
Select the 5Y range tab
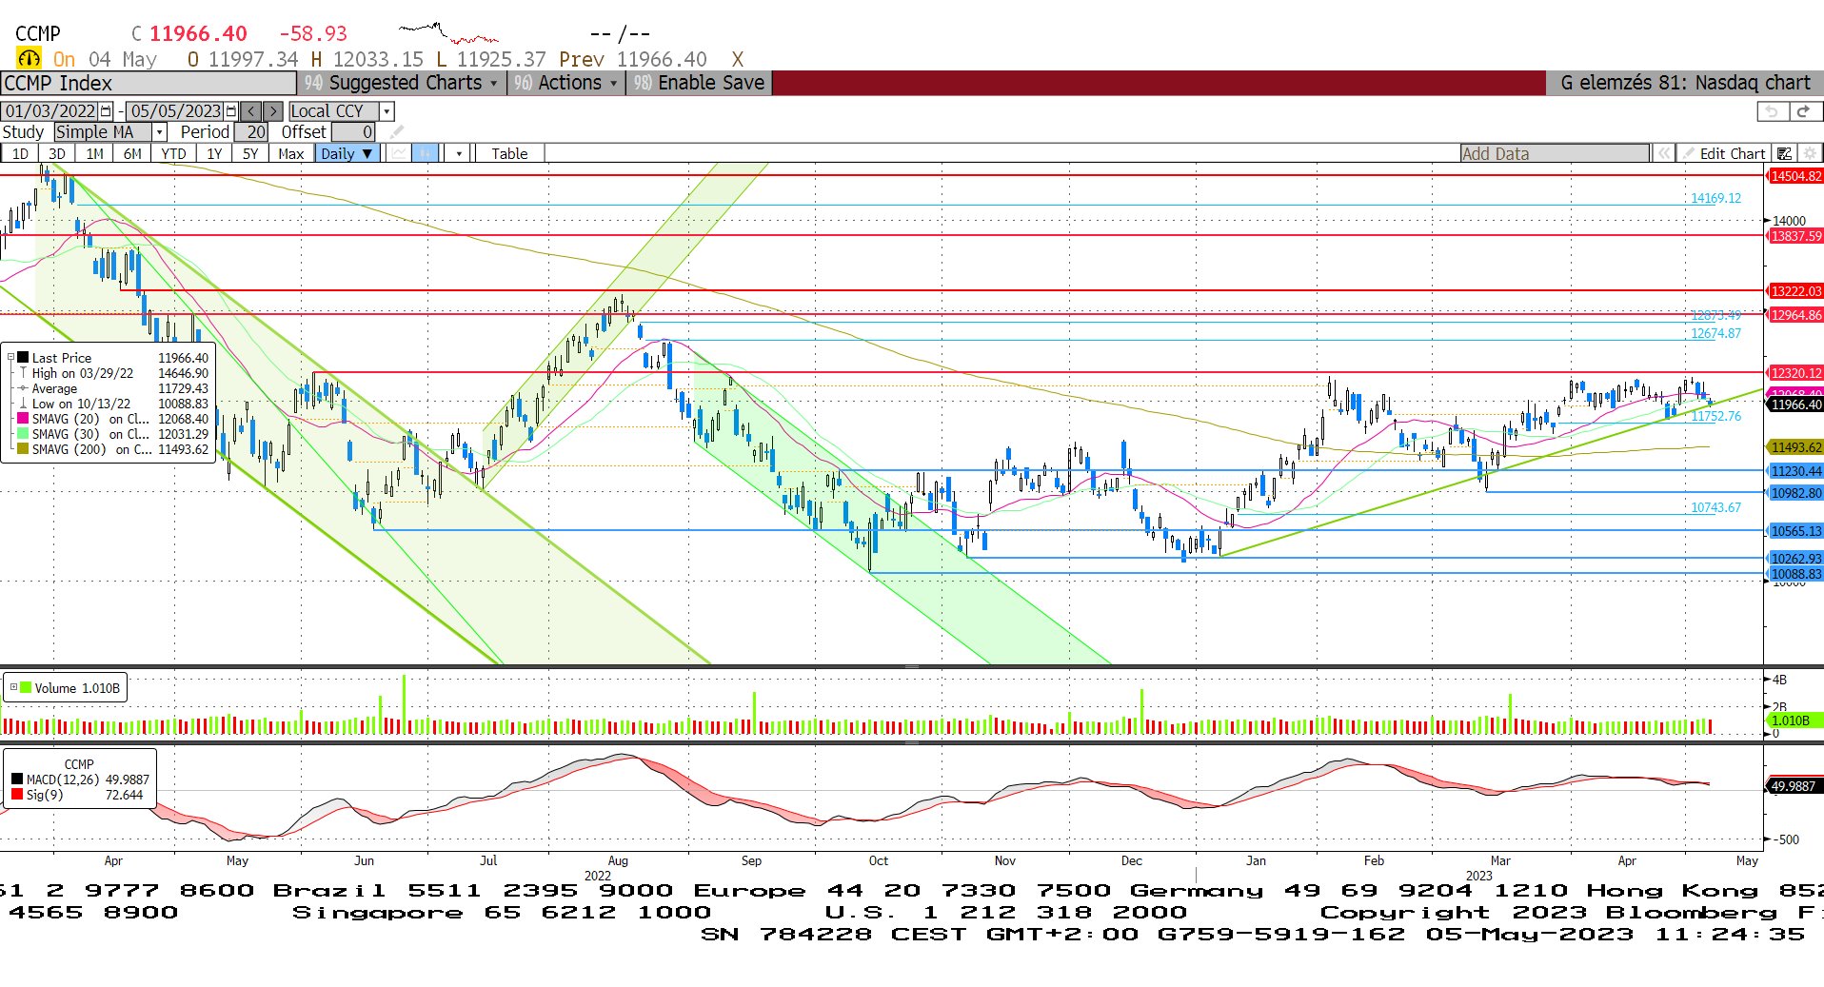(250, 153)
